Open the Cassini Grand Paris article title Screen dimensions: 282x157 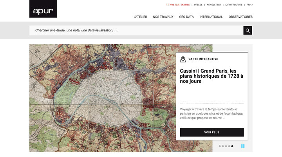point(211,76)
